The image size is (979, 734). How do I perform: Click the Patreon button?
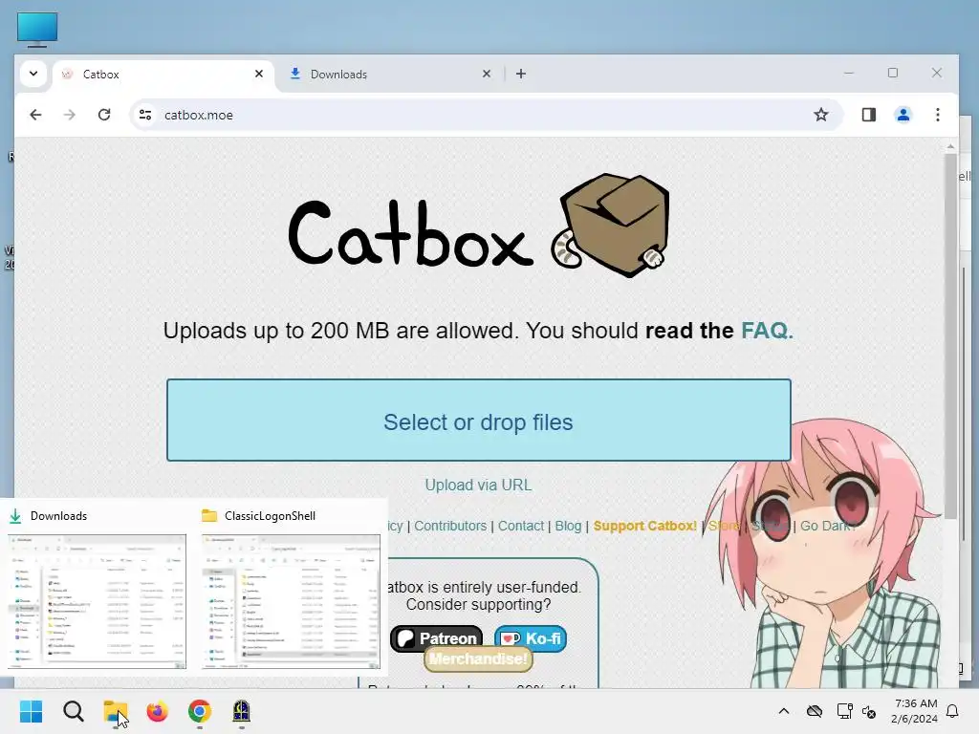(x=436, y=638)
